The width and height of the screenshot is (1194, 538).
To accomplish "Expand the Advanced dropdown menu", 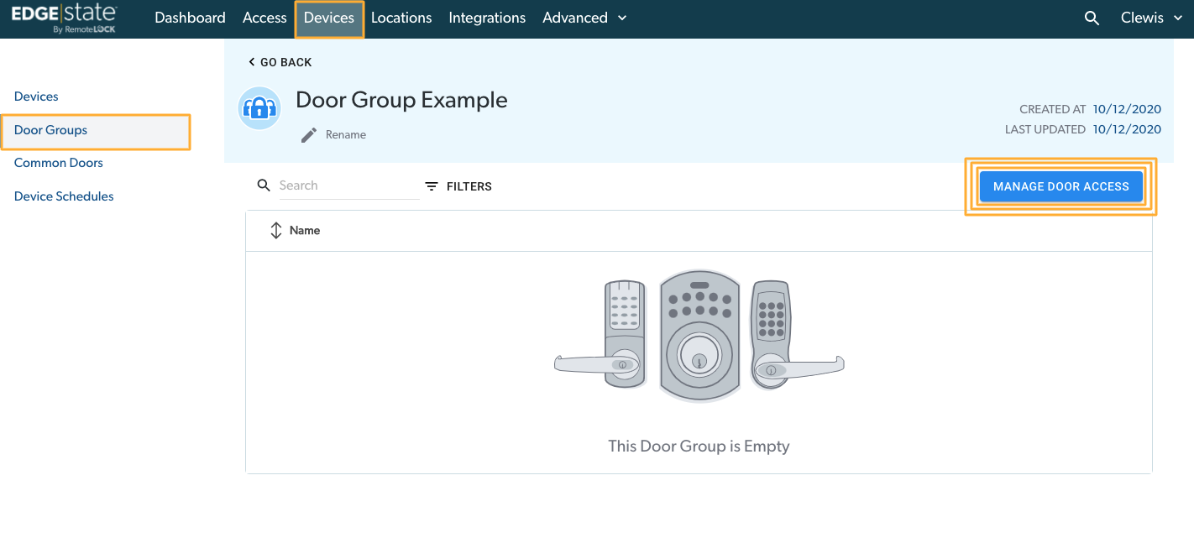I will 584,18.
